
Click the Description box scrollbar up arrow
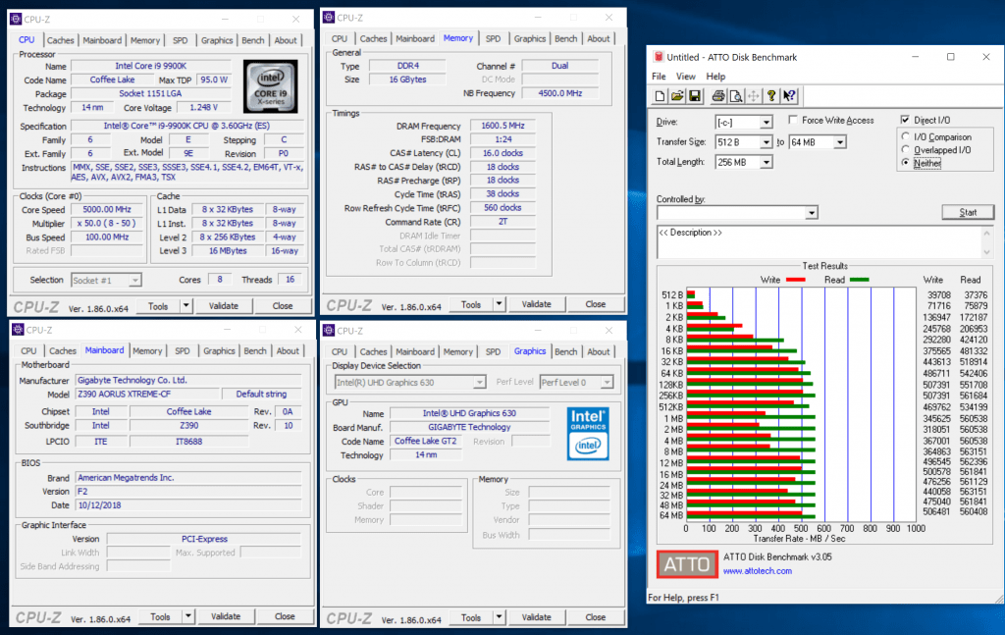click(x=987, y=232)
